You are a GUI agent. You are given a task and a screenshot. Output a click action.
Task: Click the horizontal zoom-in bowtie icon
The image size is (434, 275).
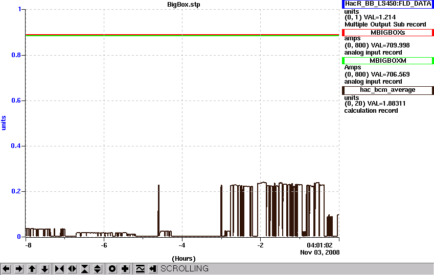[x=59, y=269]
